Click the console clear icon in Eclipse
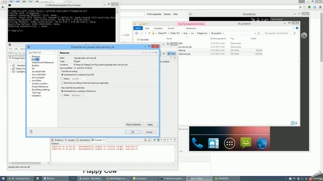323x181 pixels. [145, 140]
